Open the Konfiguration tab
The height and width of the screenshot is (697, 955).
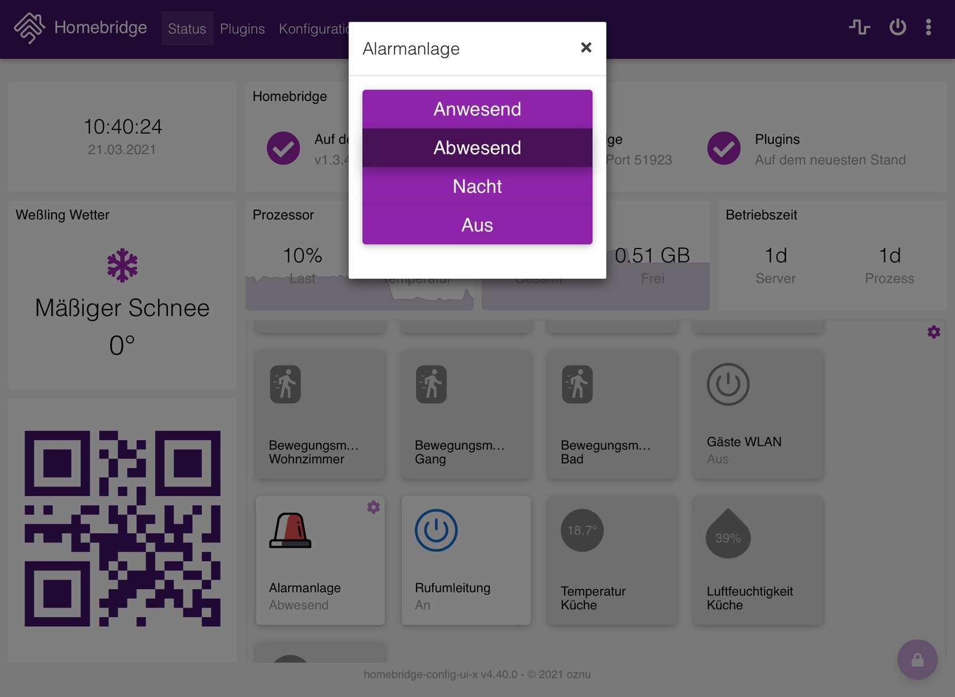click(x=314, y=28)
